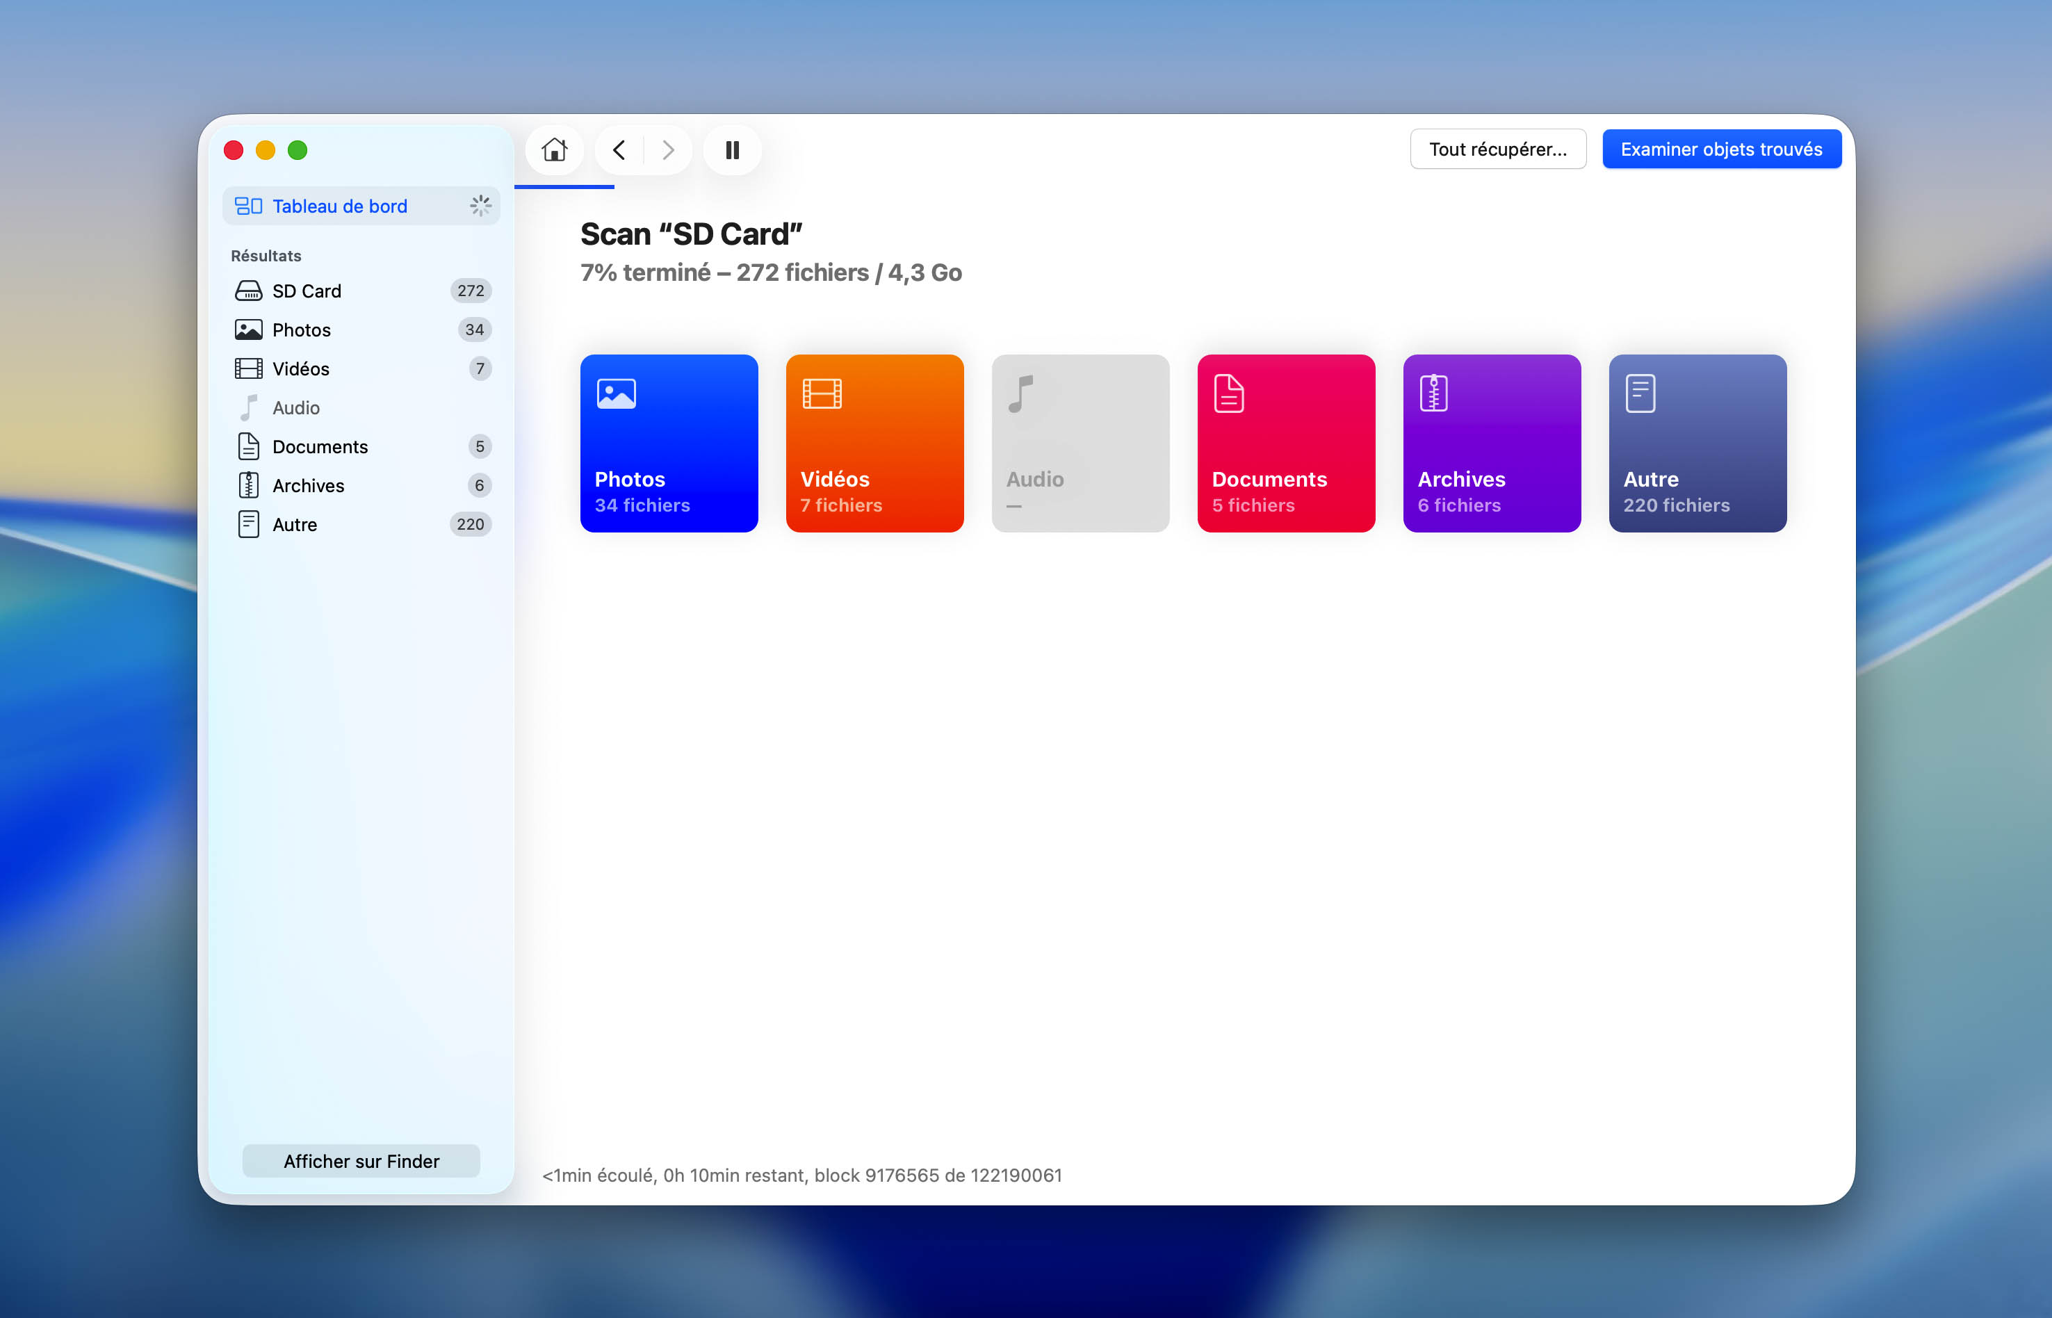Click the SD Card drive icon
Viewport: 2052px width, 1318px height.
click(248, 291)
